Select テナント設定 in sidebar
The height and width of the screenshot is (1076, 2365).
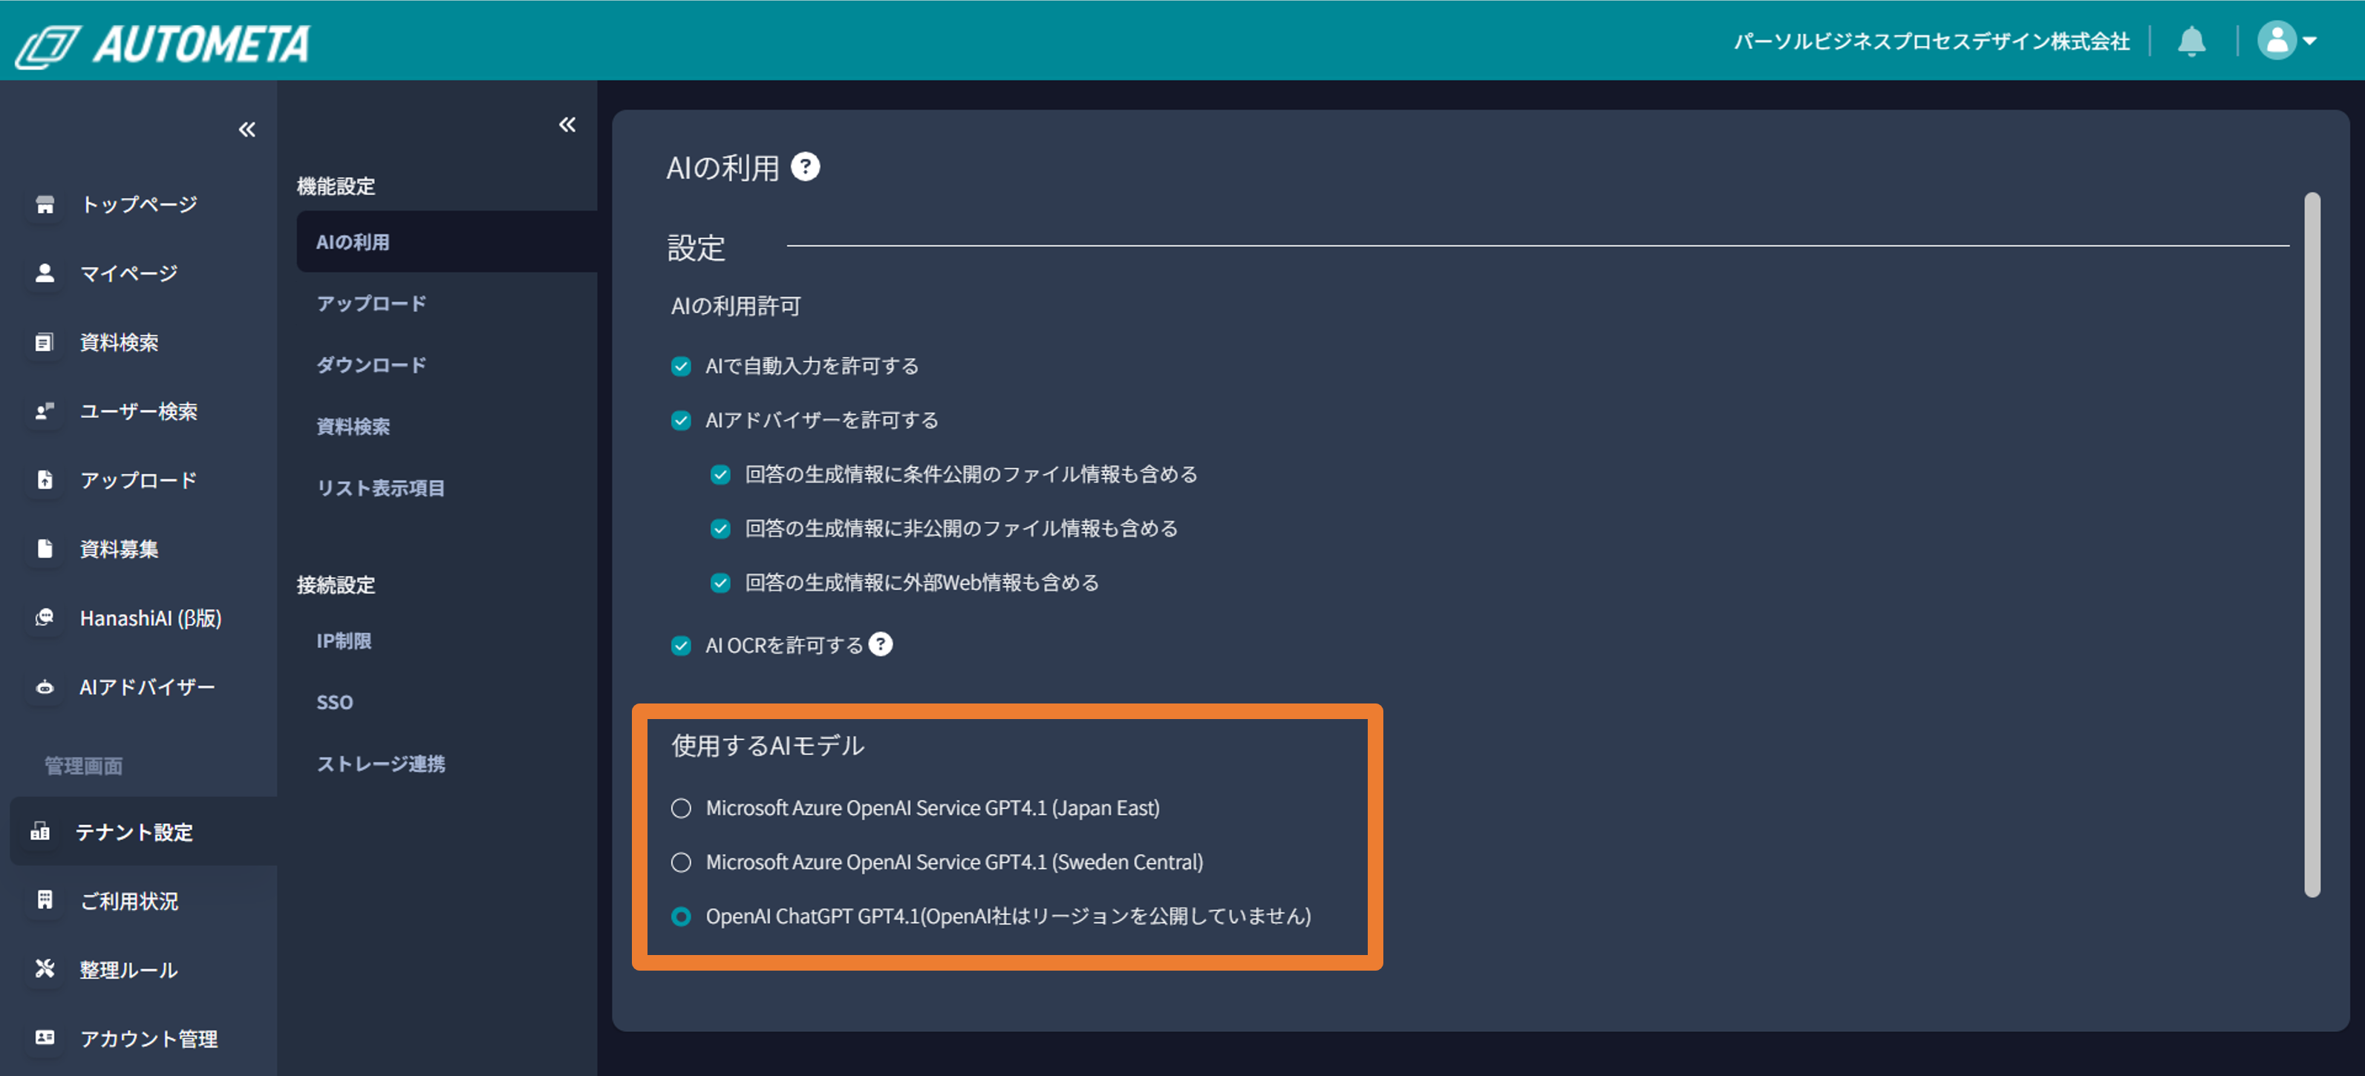coord(144,831)
